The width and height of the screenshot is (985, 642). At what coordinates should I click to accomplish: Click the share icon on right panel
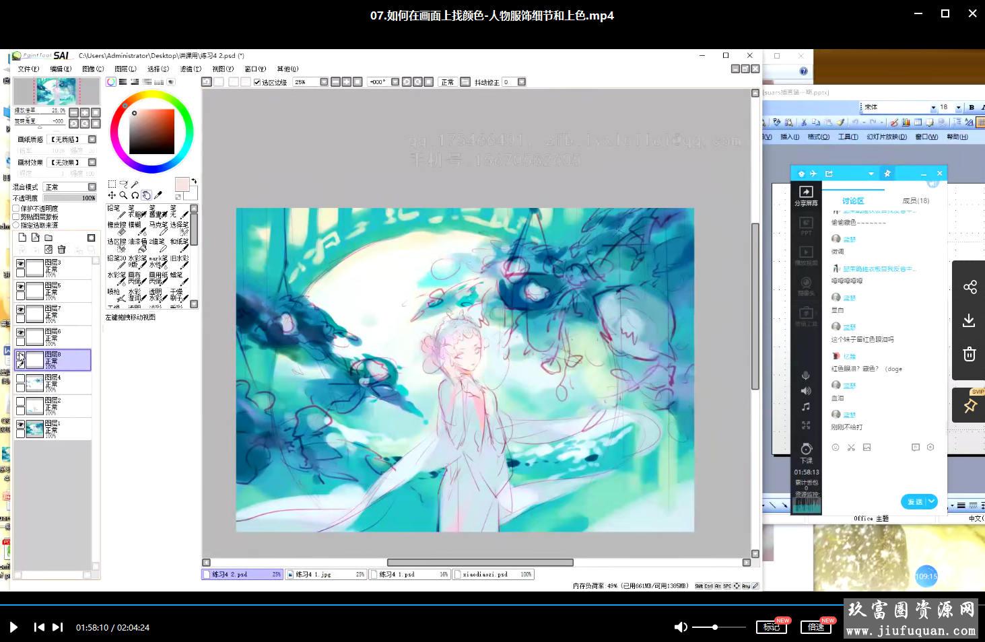tap(970, 287)
